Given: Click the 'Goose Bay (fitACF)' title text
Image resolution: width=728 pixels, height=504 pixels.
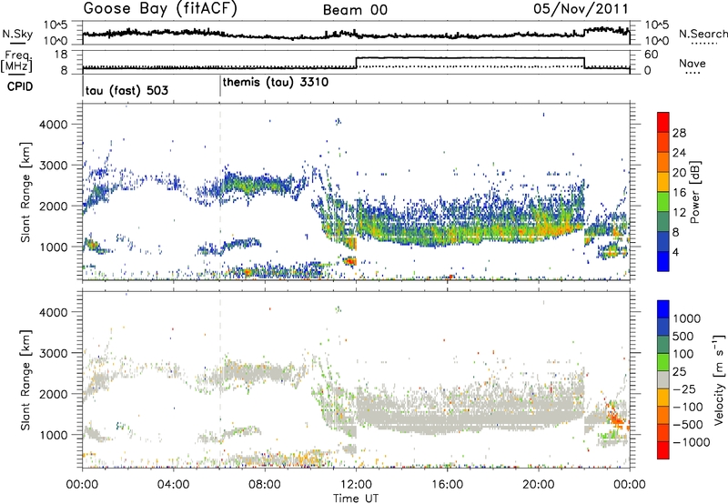Looking at the screenshot, I should click(160, 9).
